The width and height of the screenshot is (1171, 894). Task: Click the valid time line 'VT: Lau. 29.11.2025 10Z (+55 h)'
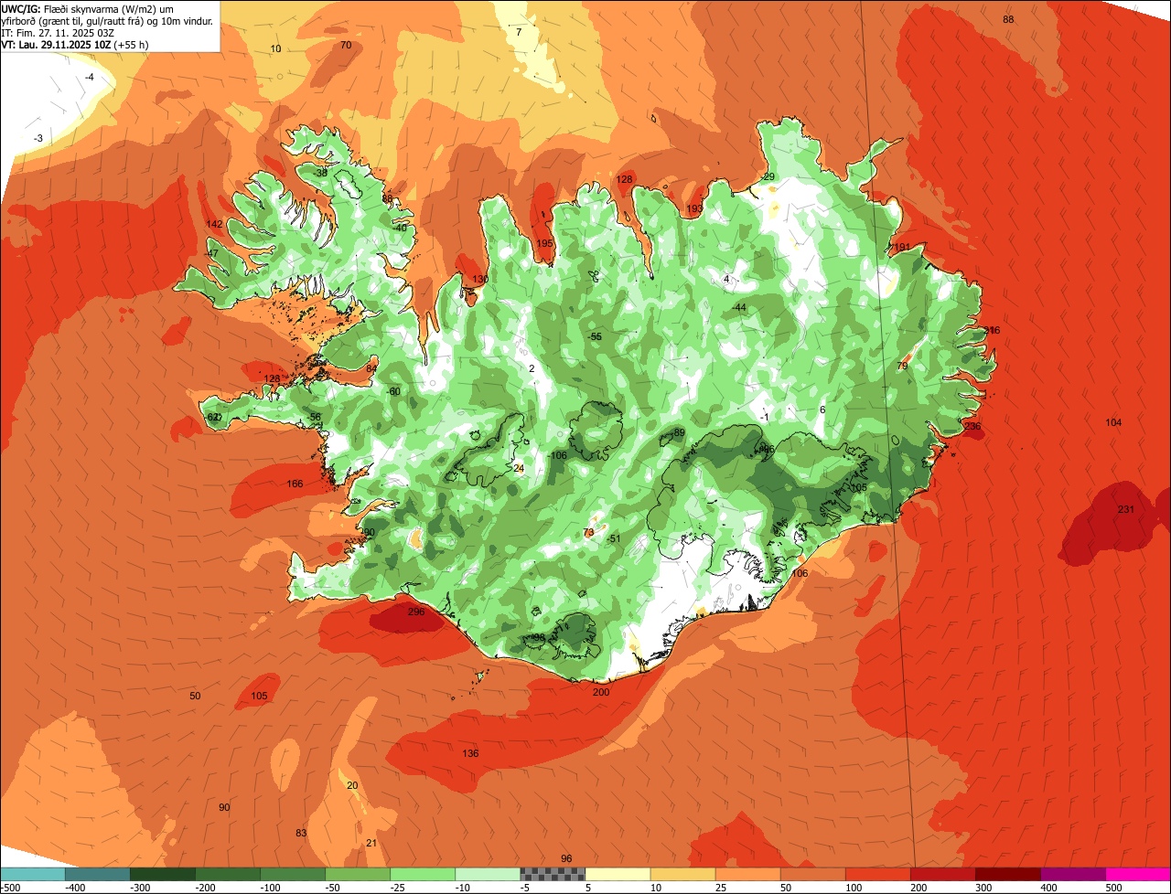(75, 44)
